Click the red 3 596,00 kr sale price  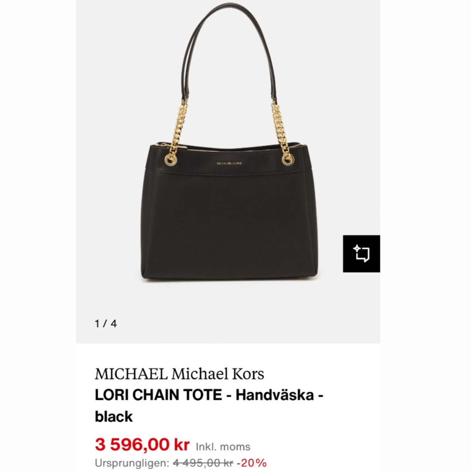coord(142,445)
